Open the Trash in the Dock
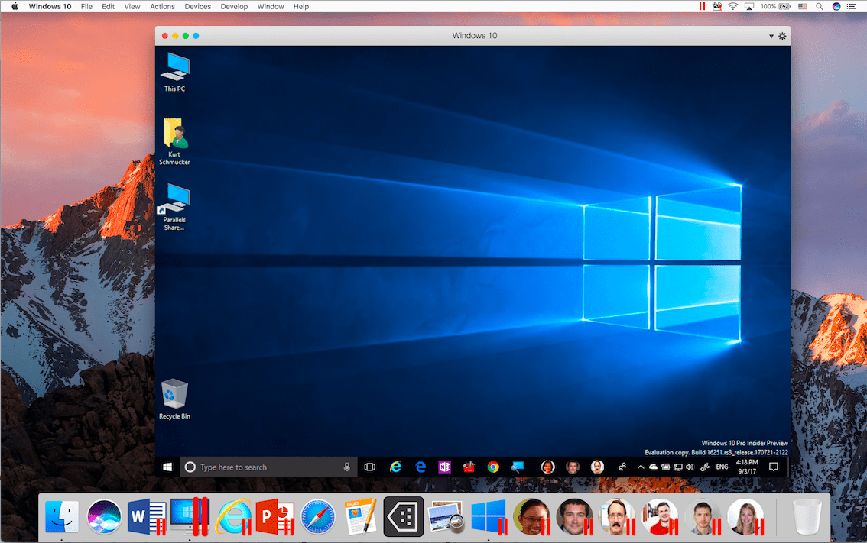Viewport: 867px width, 543px height. tap(807, 518)
